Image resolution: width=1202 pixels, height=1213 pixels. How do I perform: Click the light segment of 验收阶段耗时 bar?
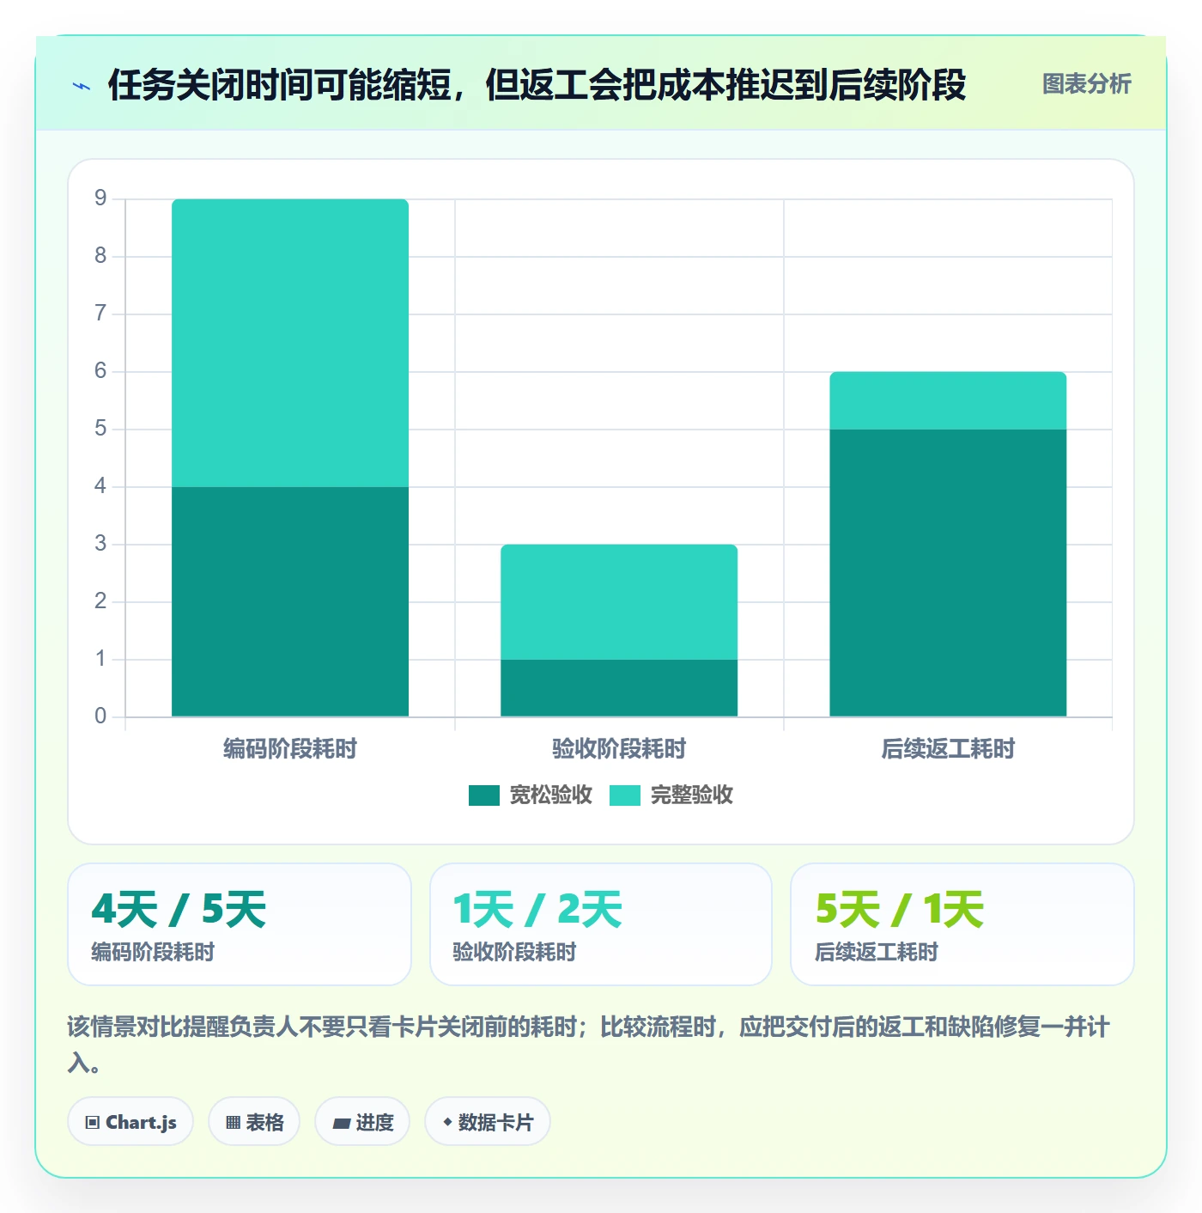619,602
